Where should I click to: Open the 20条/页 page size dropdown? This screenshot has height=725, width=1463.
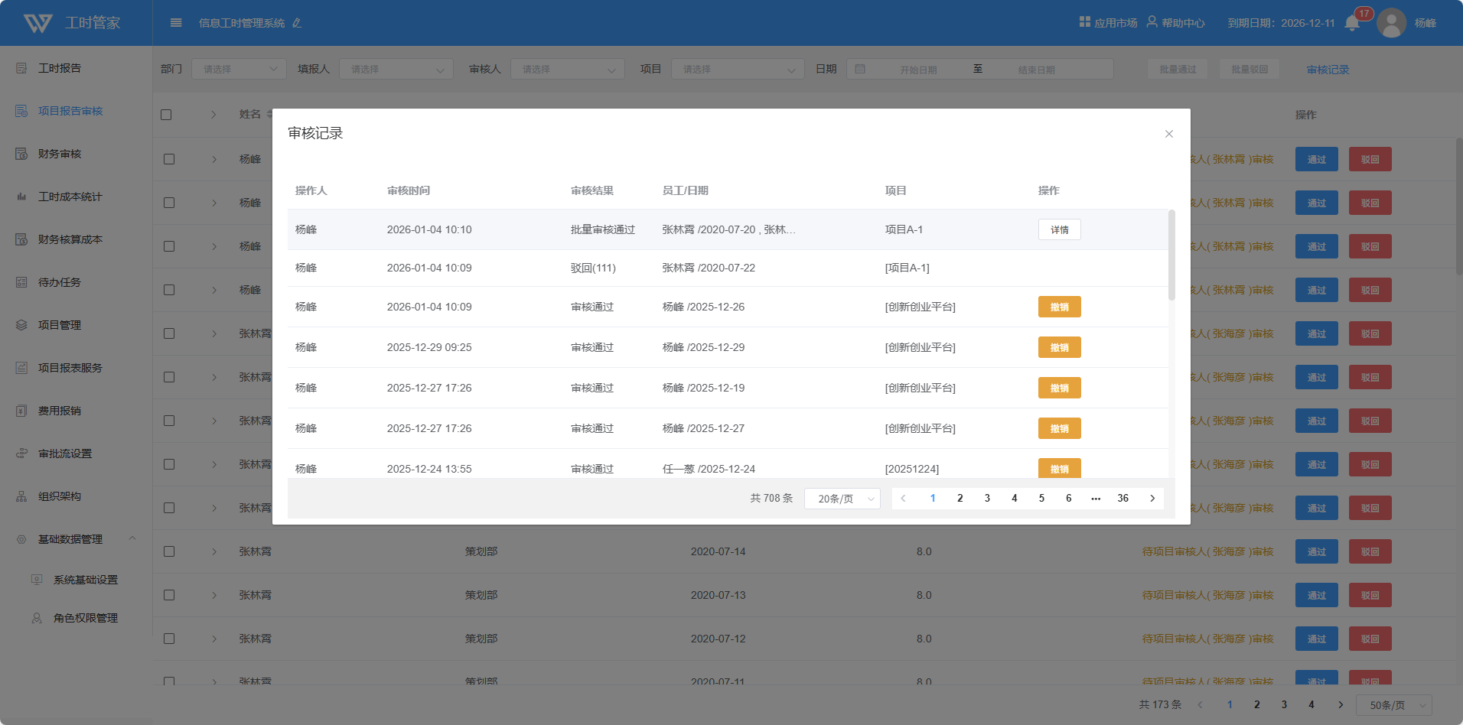click(x=842, y=499)
